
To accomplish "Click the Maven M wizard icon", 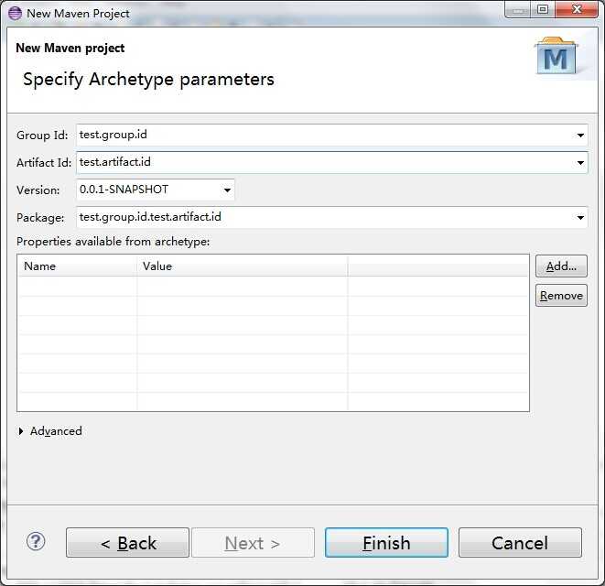I will pos(556,57).
